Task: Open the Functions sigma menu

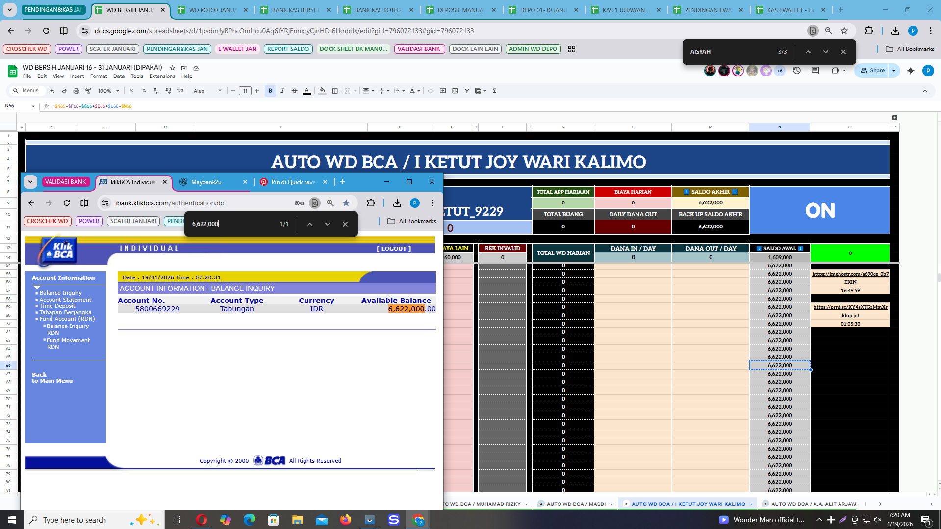Action: click(x=494, y=91)
